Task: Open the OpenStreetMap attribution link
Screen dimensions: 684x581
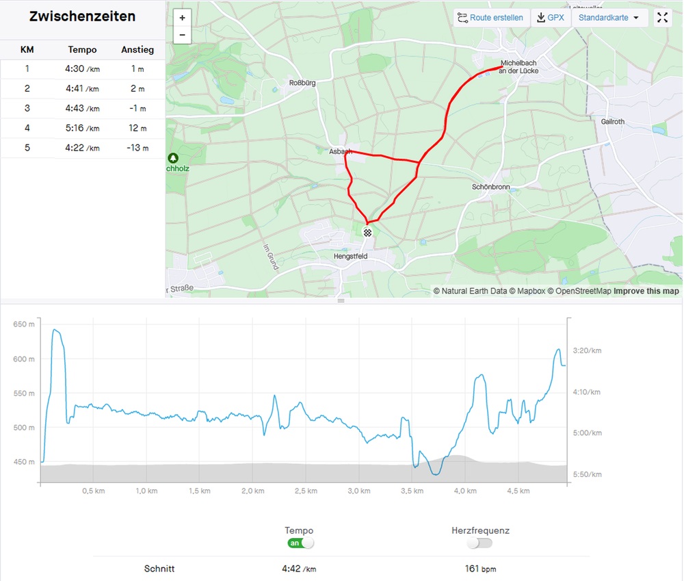Action: 582,291
